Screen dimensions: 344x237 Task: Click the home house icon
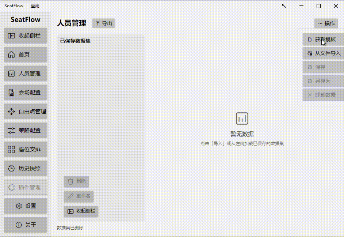[11, 55]
